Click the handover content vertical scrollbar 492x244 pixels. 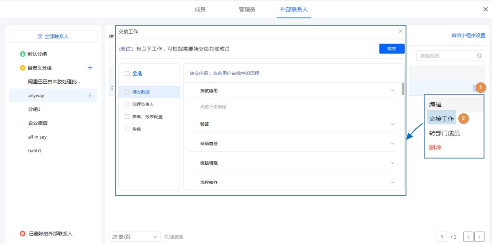[402, 89]
